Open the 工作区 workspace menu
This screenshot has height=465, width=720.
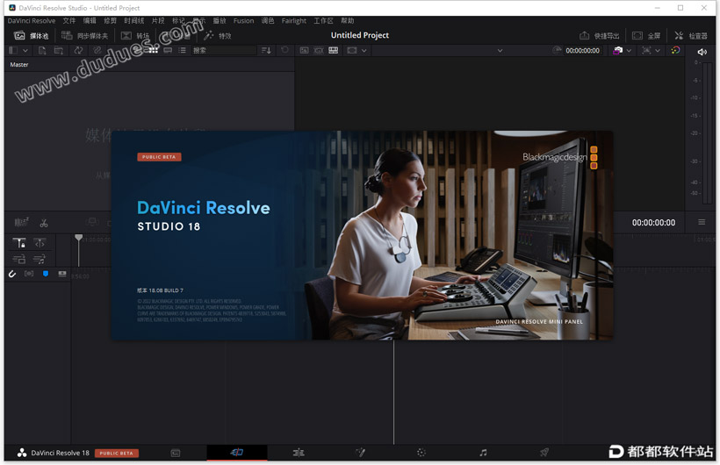coord(323,21)
